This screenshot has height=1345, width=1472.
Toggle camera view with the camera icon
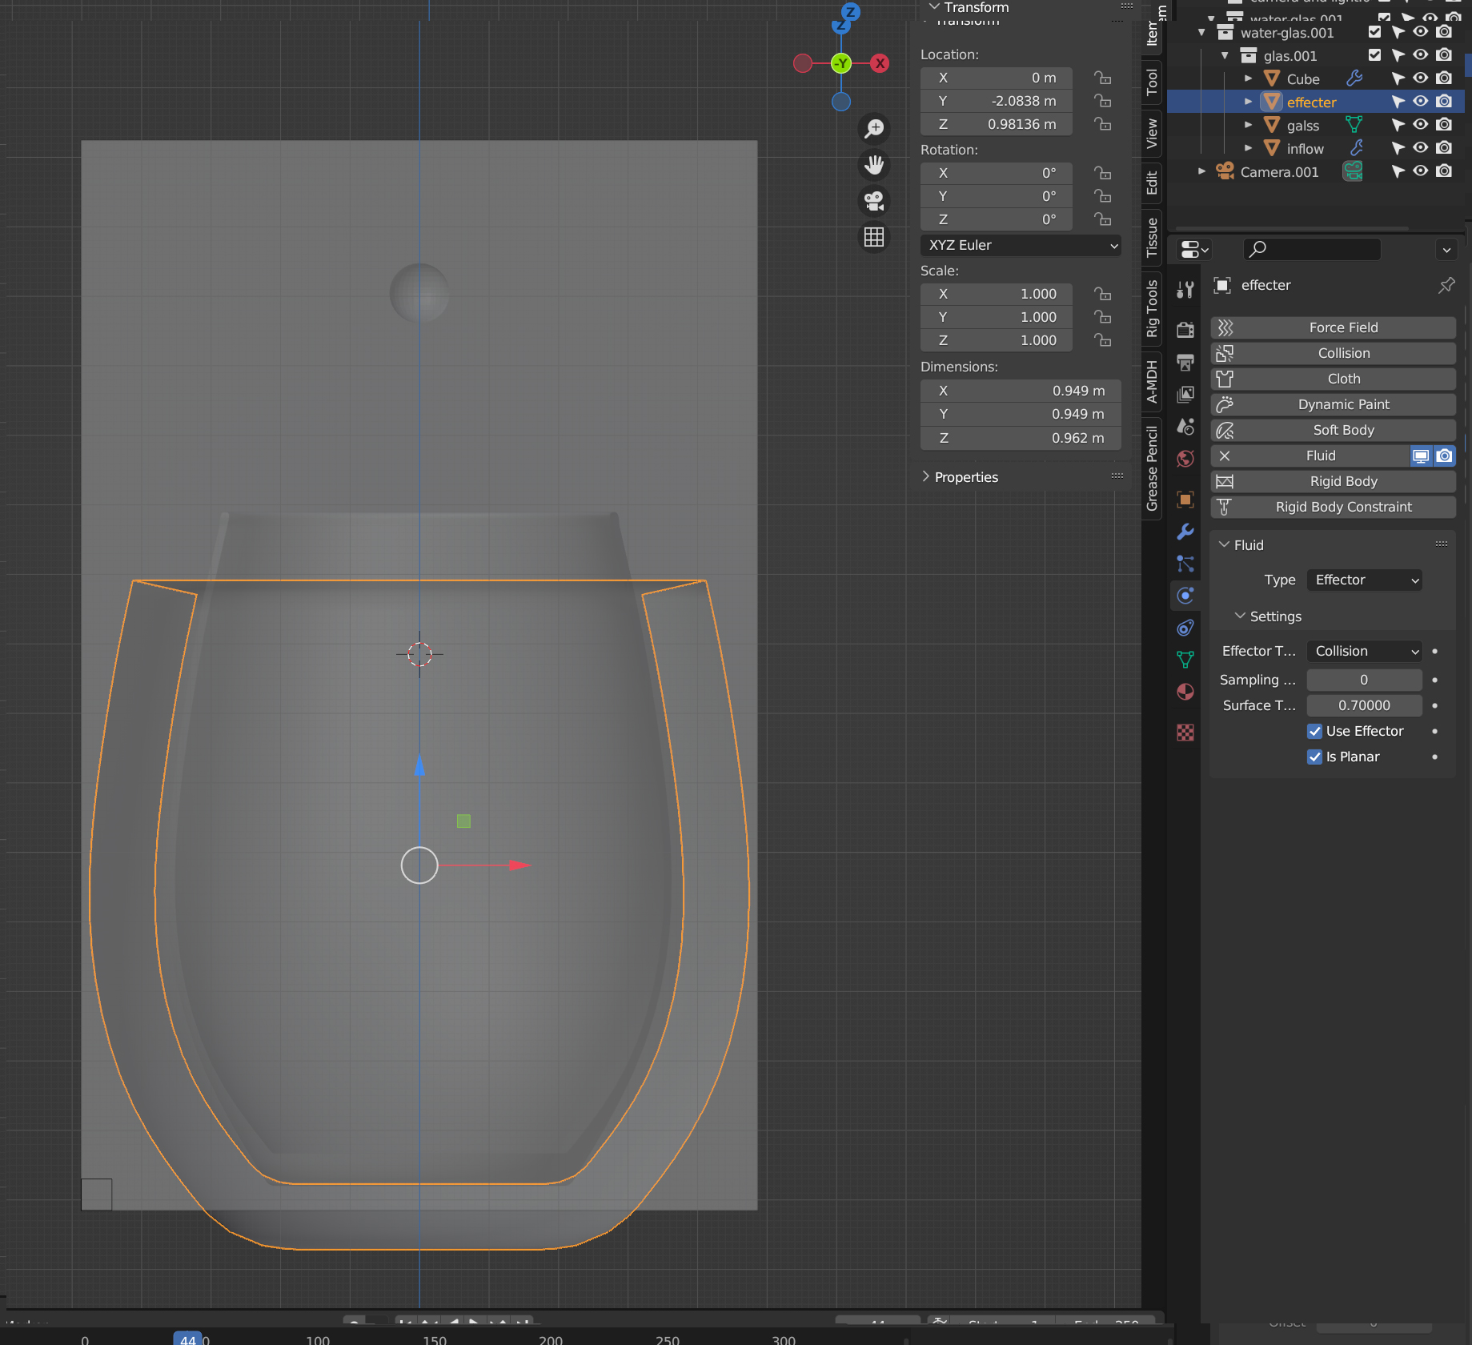click(874, 201)
